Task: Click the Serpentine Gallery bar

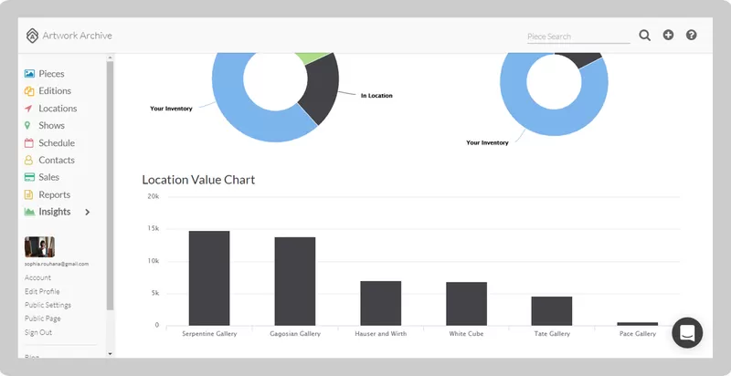Action: pyautogui.click(x=209, y=278)
